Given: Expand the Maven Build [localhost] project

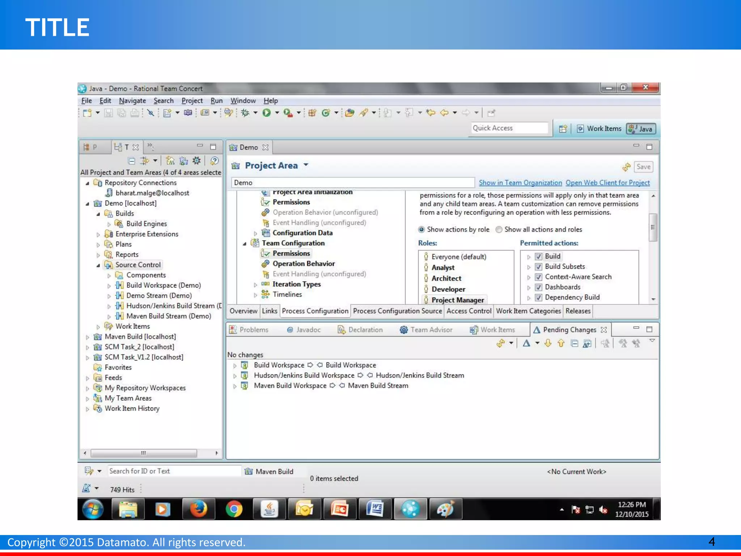Looking at the screenshot, I should click(x=87, y=337).
